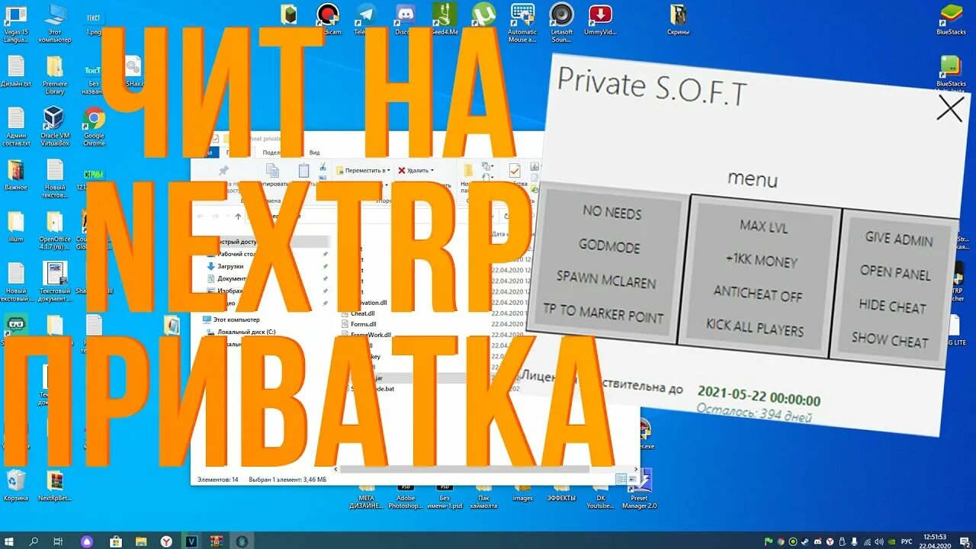Click the Up arrow in Explorer navigation
The width and height of the screenshot is (976, 549).
[239, 217]
